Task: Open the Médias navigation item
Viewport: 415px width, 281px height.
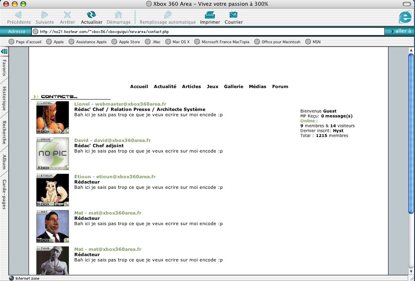Action: pyautogui.click(x=257, y=86)
